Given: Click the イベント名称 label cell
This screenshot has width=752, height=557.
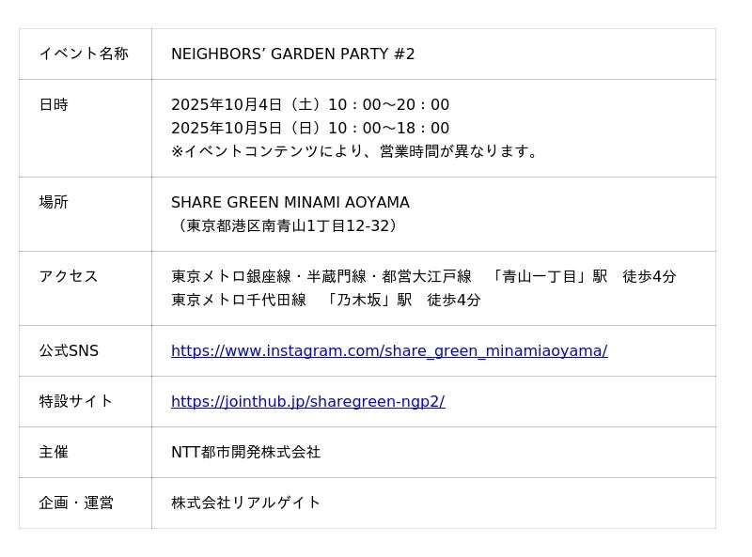Looking at the screenshot, I should tap(84, 54).
